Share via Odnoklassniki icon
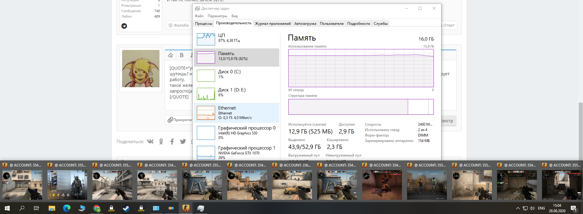This screenshot has height=214, width=583. click(x=161, y=141)
